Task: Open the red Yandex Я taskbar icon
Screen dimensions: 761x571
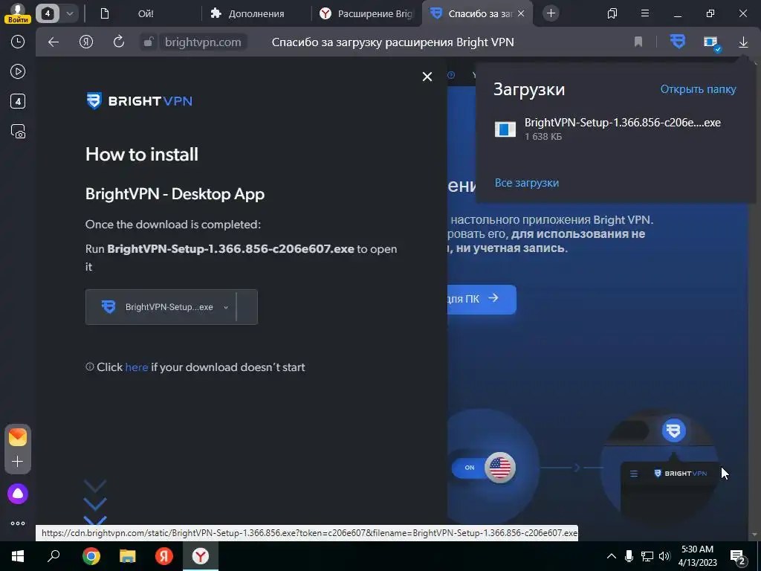Action: [x=164, y=556]
